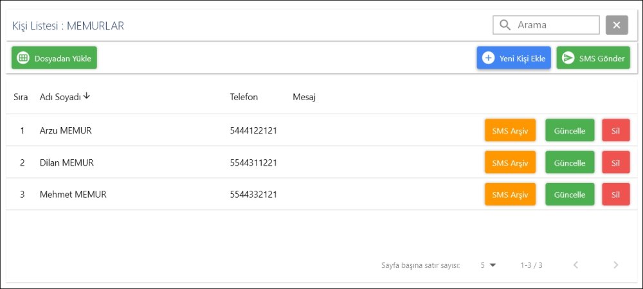Image resolution: width=643 pixels, height=289 pixels.
Task: Open SMS Arşiv for Dilan MEMUR
Action: tap(510, 162)
